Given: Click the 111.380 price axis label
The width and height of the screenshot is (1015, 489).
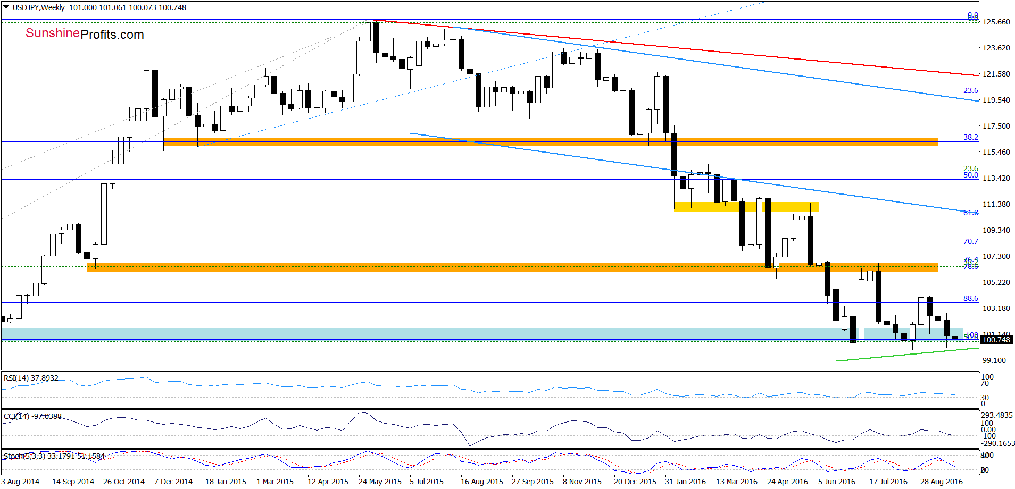Looking at the screenshot, I should pyautogui.click(x=996, y=204).
